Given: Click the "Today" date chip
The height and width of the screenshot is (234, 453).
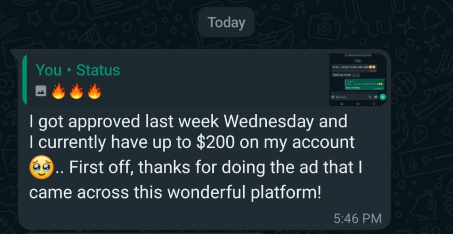Looking at the screenshot, I should click(226, 23).
